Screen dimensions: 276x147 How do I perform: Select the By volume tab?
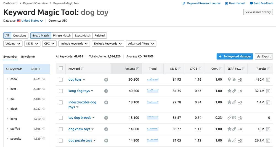tap(28, 57)
